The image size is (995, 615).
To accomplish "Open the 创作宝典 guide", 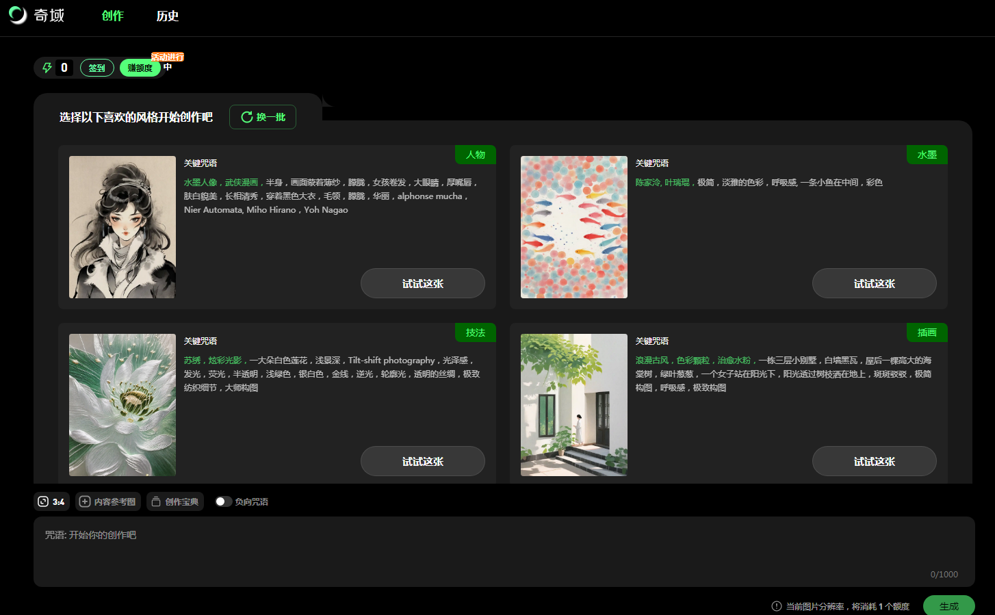I will (175, 501).
